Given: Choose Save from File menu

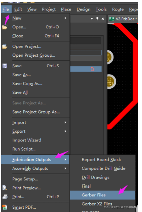Looking at the screenshot, I should pos(35,66).
